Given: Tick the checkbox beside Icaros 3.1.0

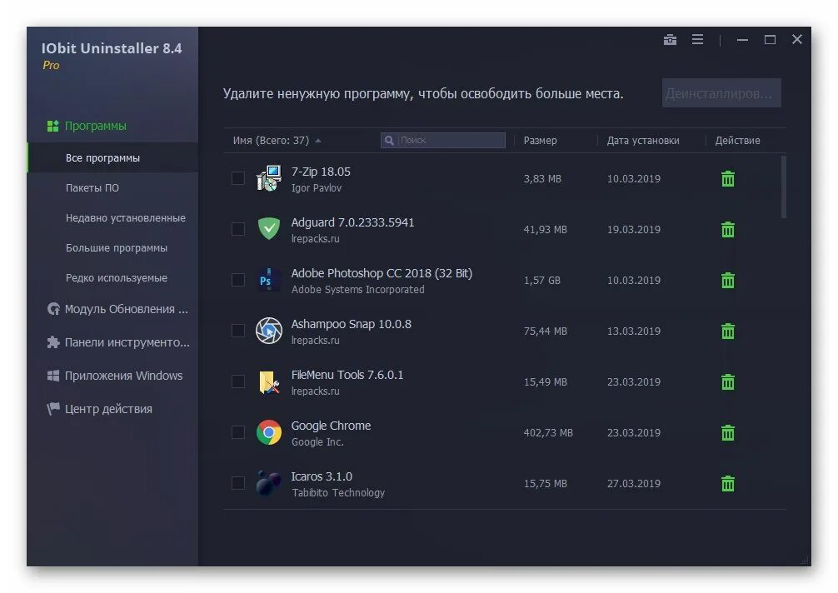Looking at the screenshot, I should coord(237,483).
